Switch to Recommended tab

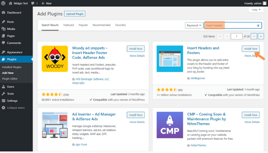click(101, 25)
